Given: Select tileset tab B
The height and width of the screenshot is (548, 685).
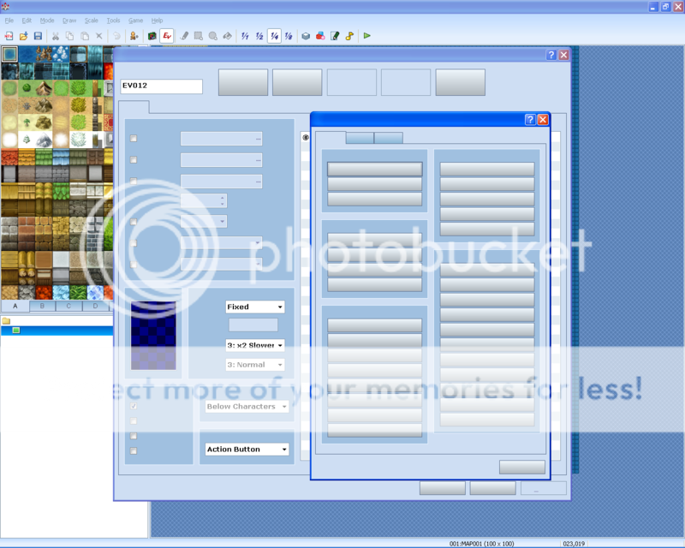Looking at the screenshot, I should pos(42,306).
